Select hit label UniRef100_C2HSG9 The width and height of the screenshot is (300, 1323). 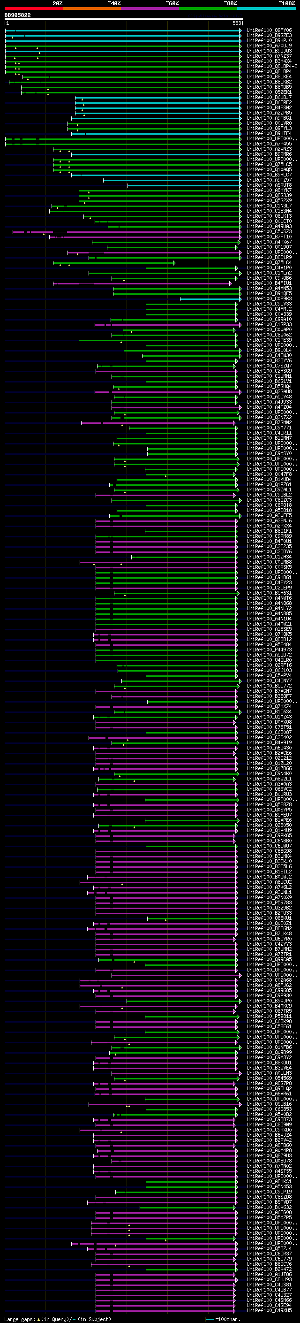pyautogui.click(x=269, y=371)
